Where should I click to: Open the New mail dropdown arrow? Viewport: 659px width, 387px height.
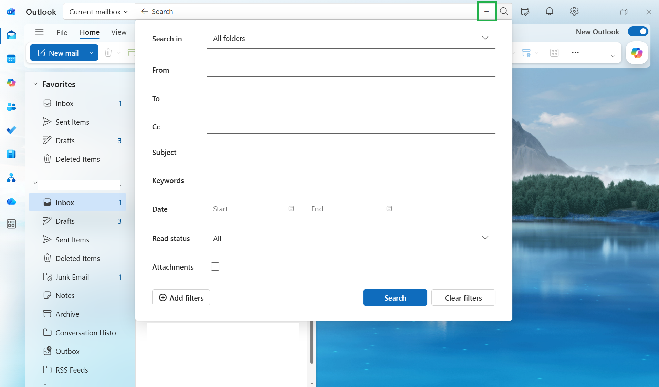point(91,53)
